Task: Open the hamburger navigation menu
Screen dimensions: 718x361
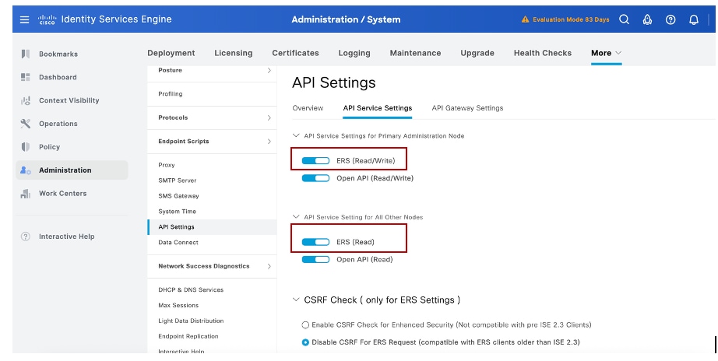Action: 24,19
